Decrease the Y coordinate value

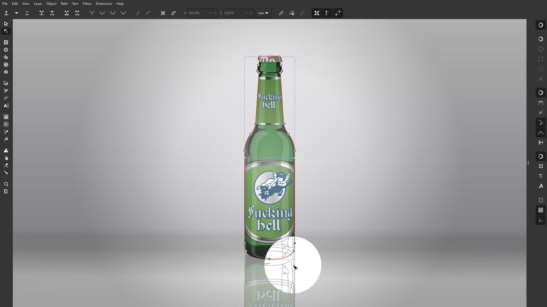[x=246, y=13]
